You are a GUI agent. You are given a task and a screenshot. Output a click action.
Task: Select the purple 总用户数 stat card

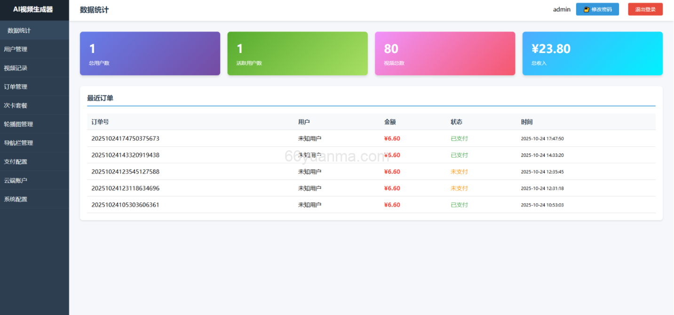150,53
